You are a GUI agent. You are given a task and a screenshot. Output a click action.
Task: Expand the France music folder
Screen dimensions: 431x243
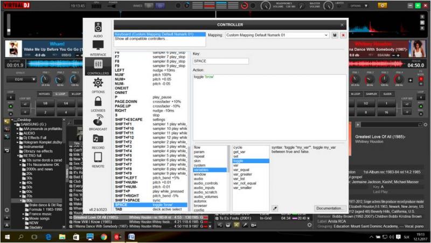(x=24, y=214)
